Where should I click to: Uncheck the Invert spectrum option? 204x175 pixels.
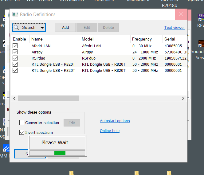tap(22, 133)
